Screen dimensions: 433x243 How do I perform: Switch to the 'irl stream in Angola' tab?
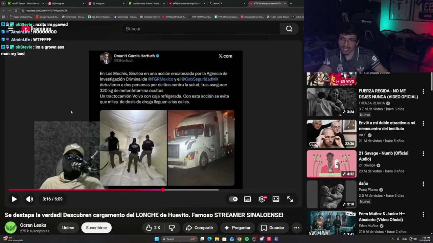point(187,3)
